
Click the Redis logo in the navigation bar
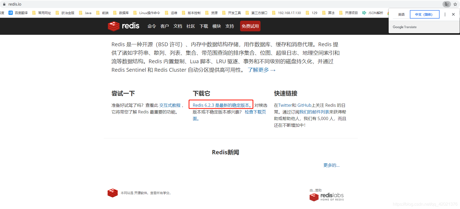[x=123, y=26]
